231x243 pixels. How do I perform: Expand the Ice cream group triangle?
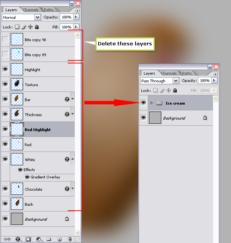[152, 103]
